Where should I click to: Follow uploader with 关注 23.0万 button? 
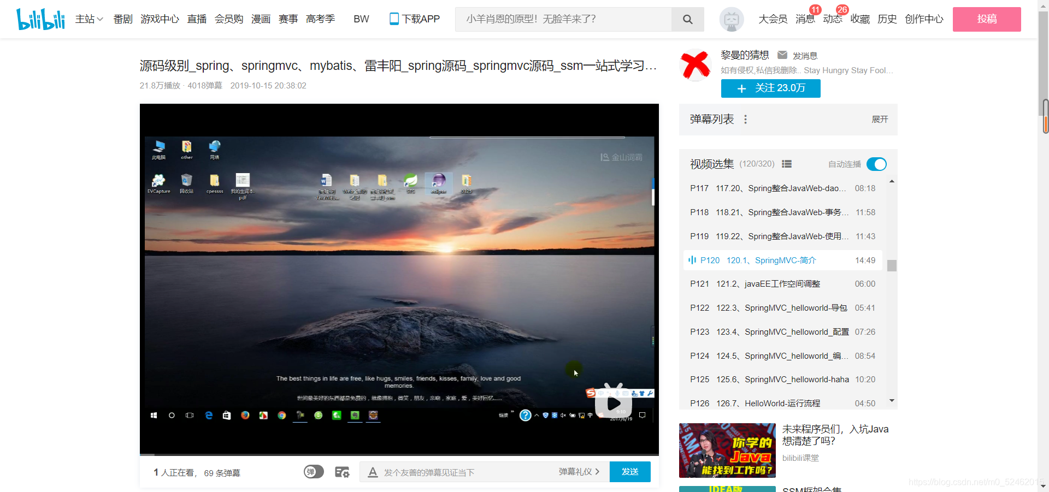pos(770,88)
